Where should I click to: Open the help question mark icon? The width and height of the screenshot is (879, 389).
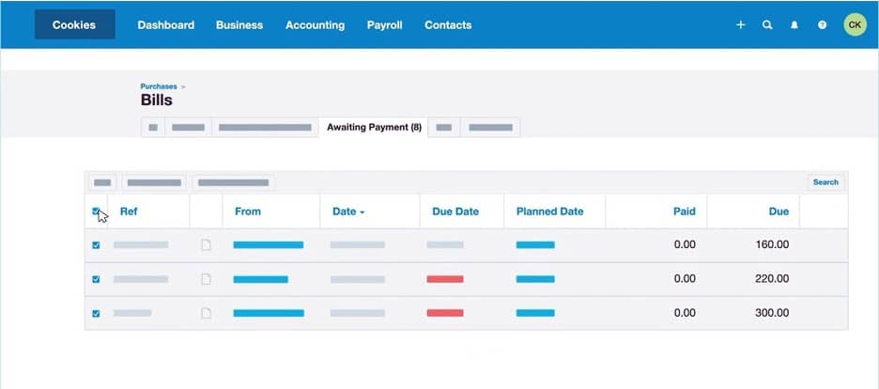(x=822, y=25)
